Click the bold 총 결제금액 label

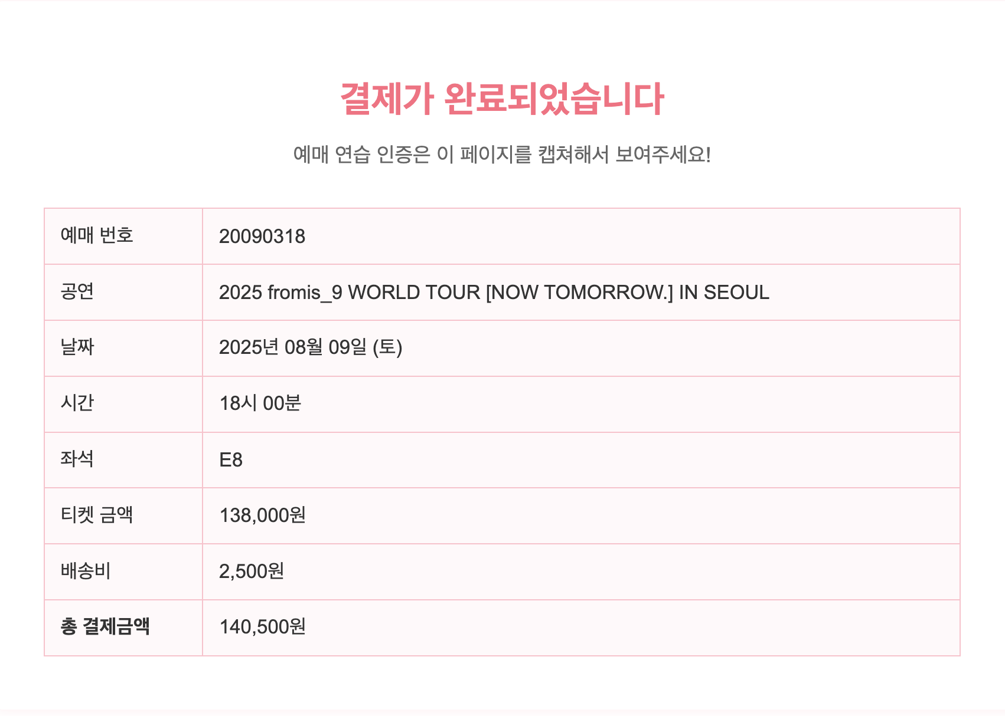tap(105, 626)
